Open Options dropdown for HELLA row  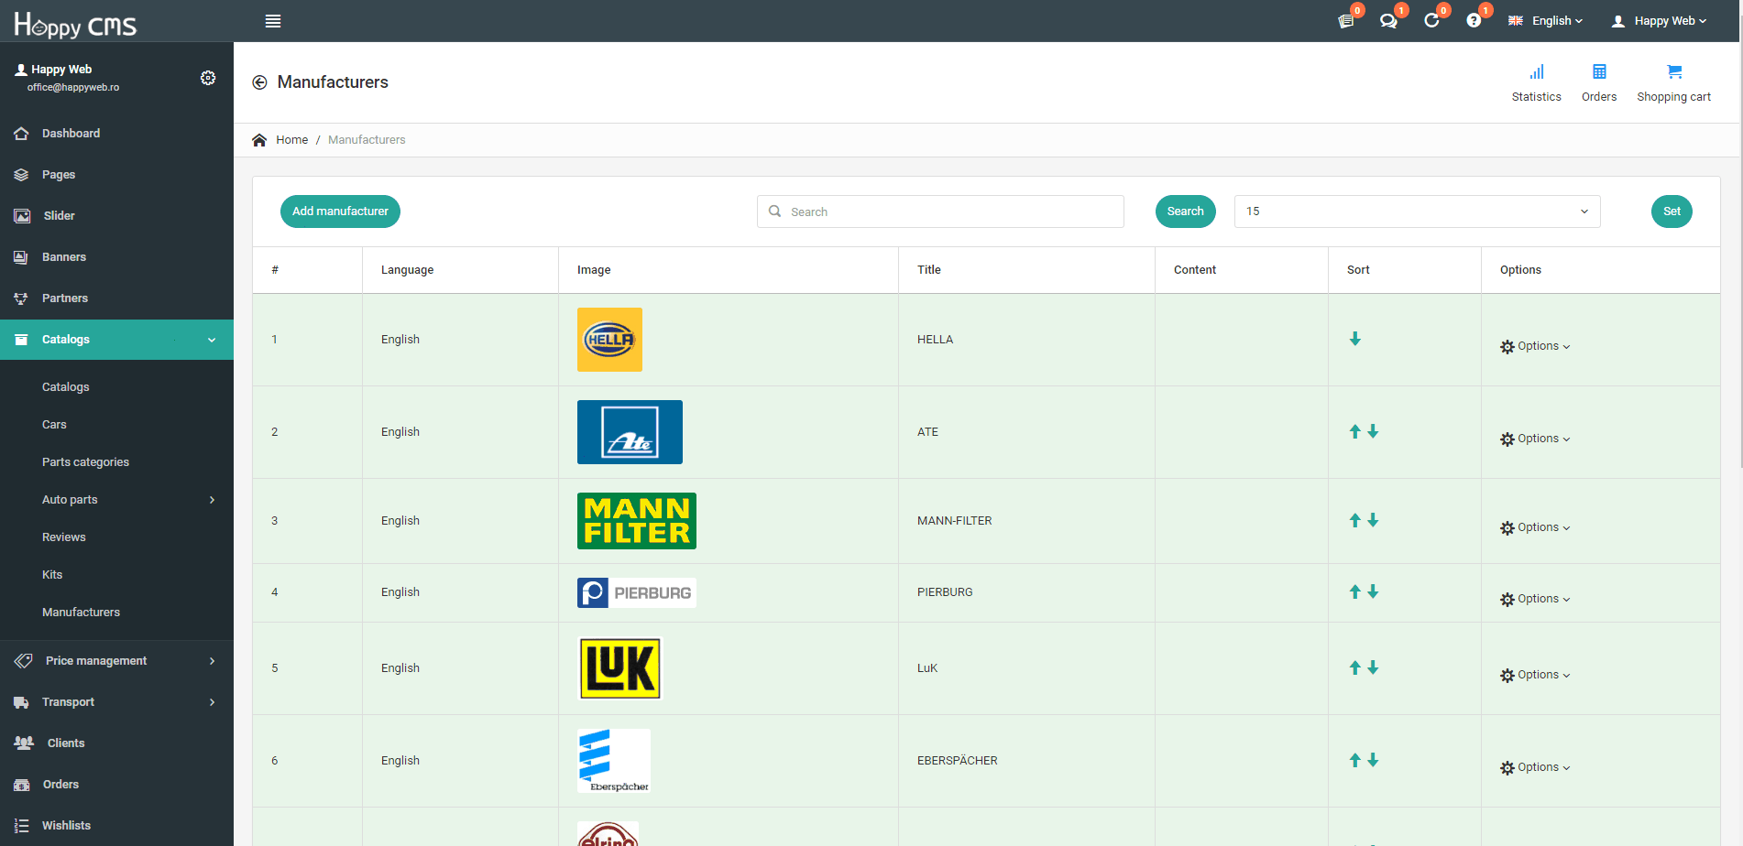(1535, 346)
